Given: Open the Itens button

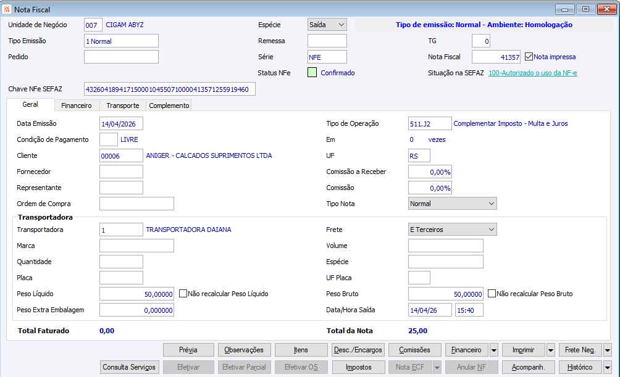Looking at the screenshot, I should (x=301, y=350).
